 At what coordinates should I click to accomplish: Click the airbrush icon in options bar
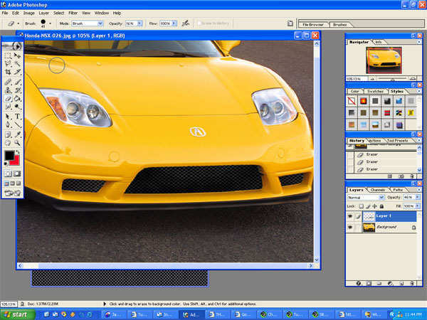coord(186,23)
